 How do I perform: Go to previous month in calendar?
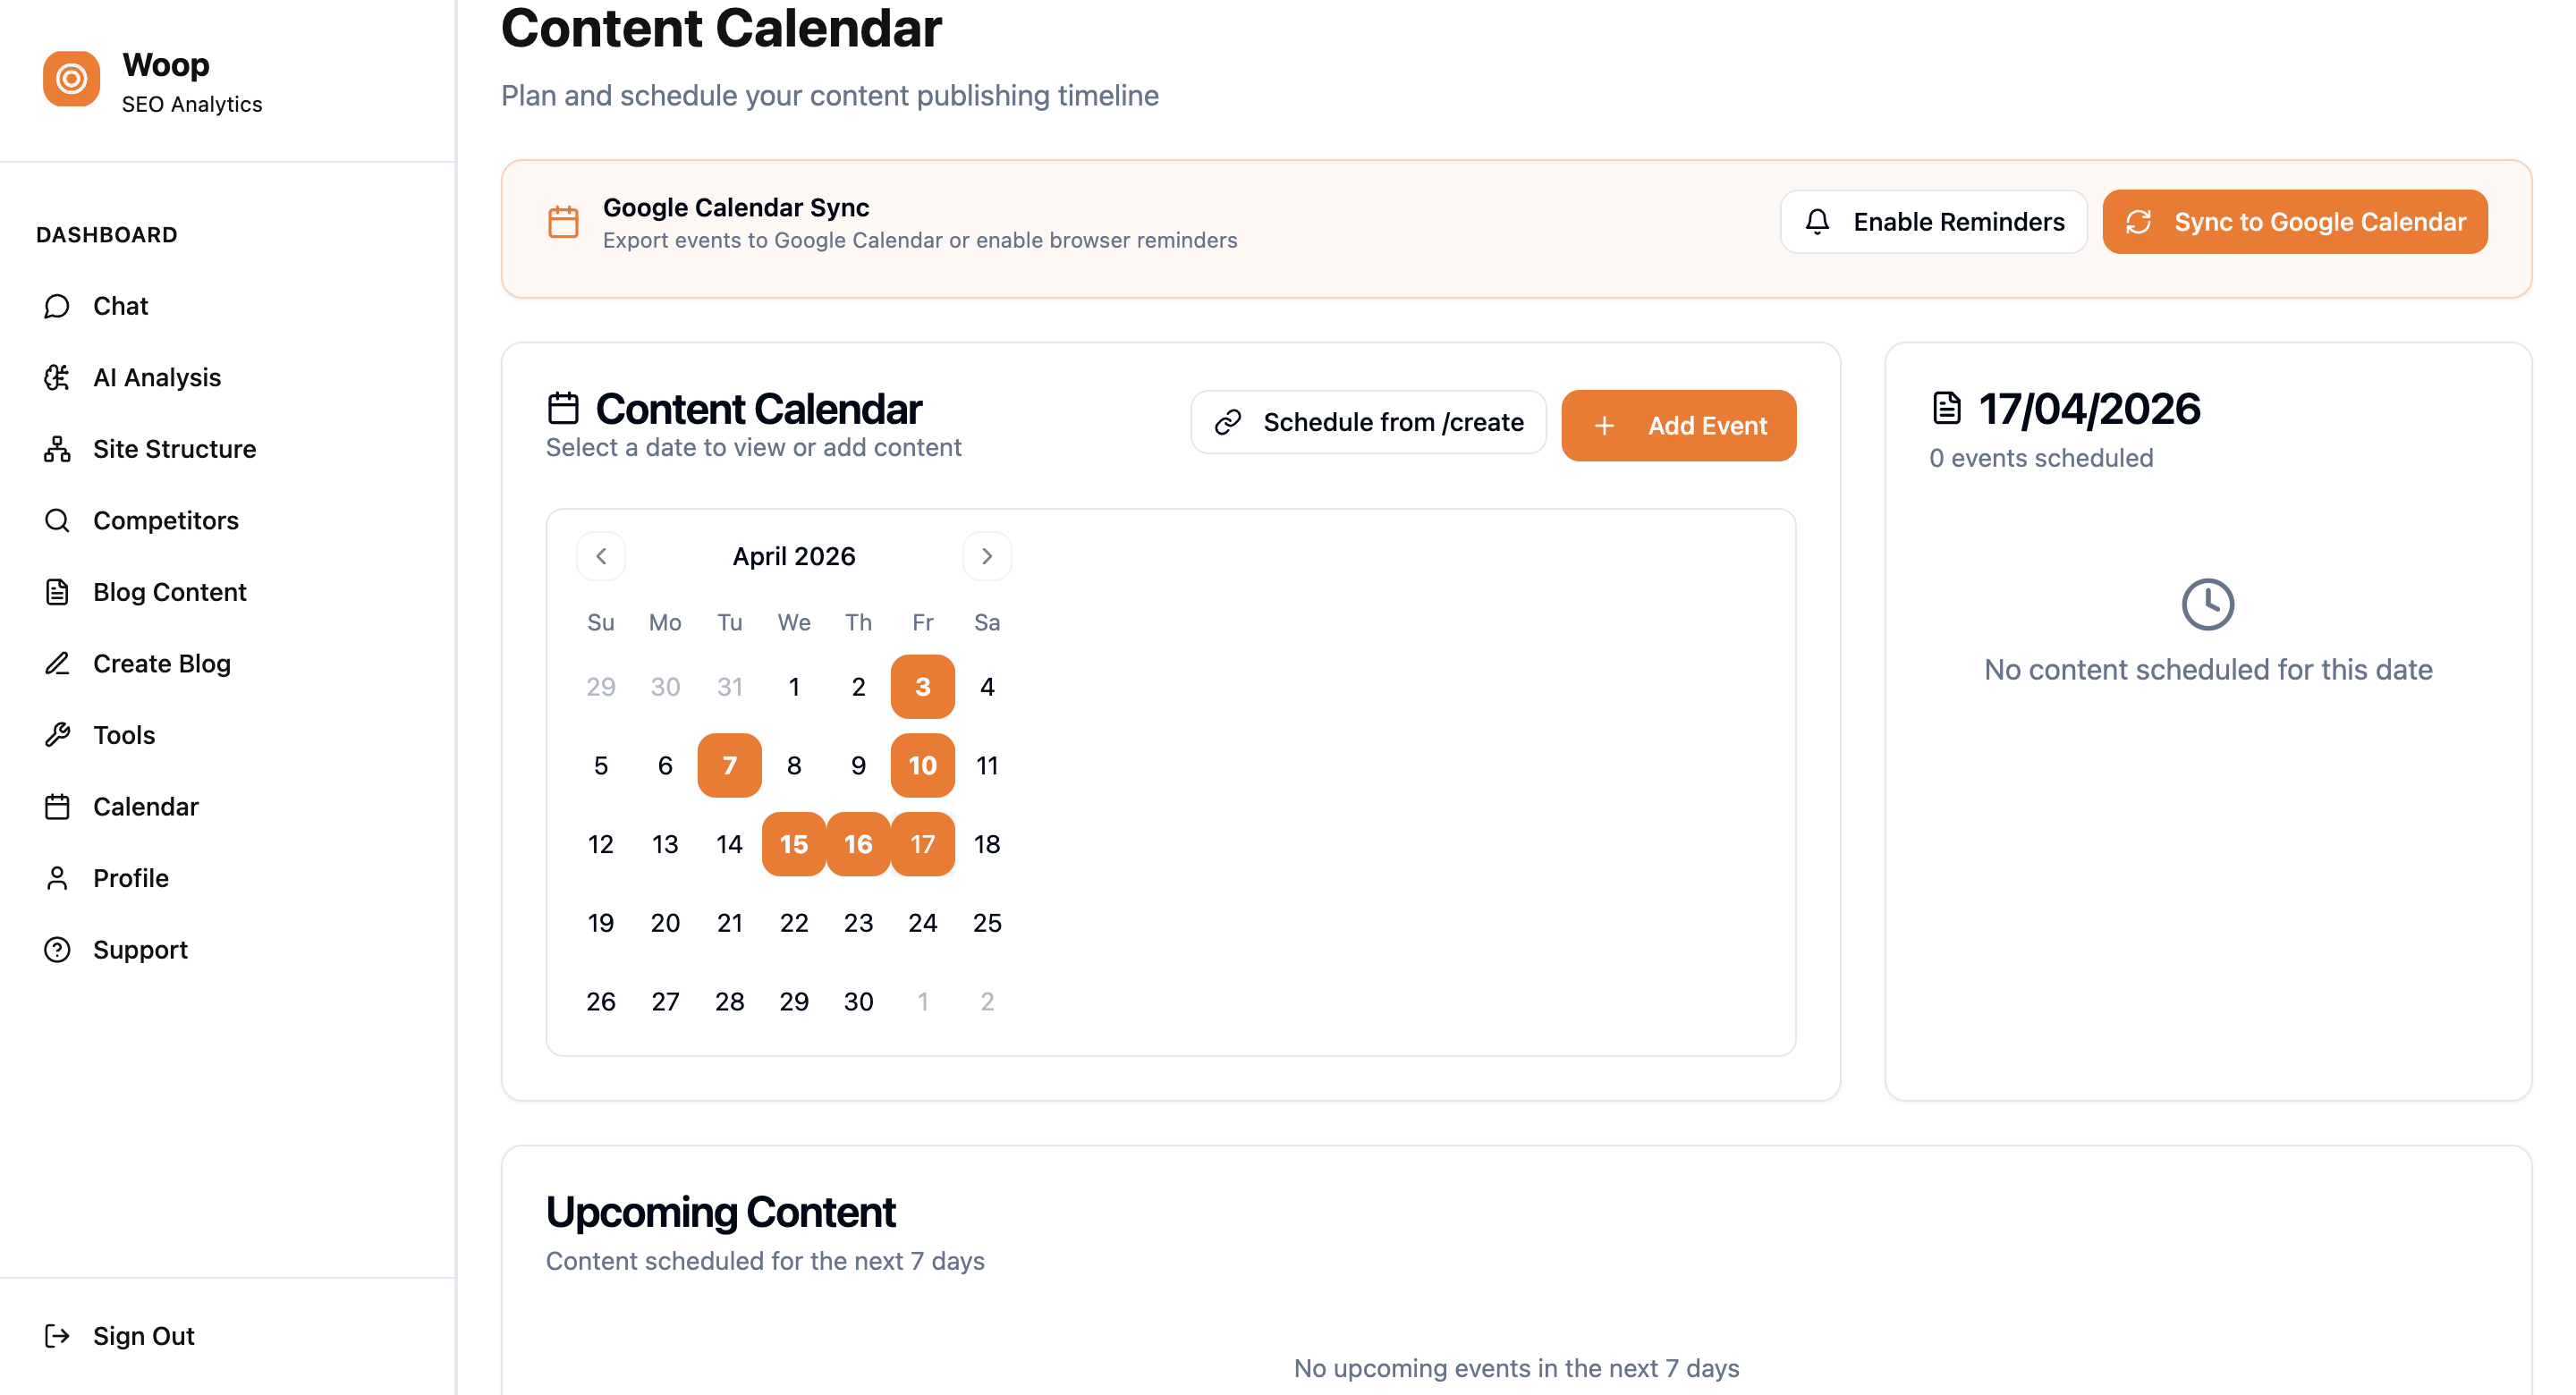pos(601,556)
